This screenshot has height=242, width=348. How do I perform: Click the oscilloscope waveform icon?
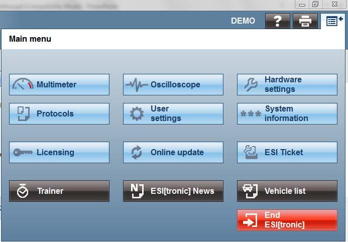tap(137, 84)
